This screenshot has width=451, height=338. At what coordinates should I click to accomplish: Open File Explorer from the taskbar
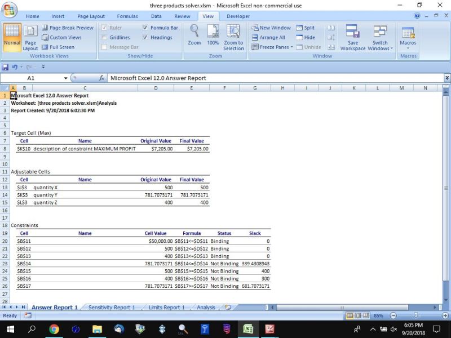(97, 329)
